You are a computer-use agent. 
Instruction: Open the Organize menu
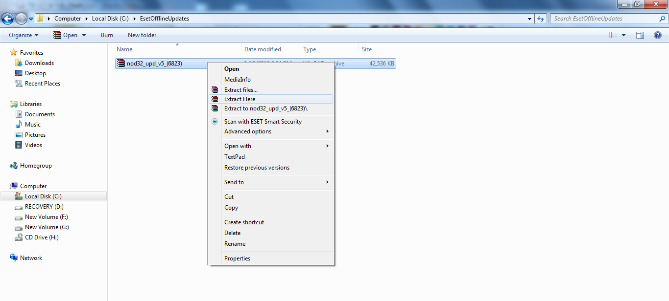click(24, 35)
